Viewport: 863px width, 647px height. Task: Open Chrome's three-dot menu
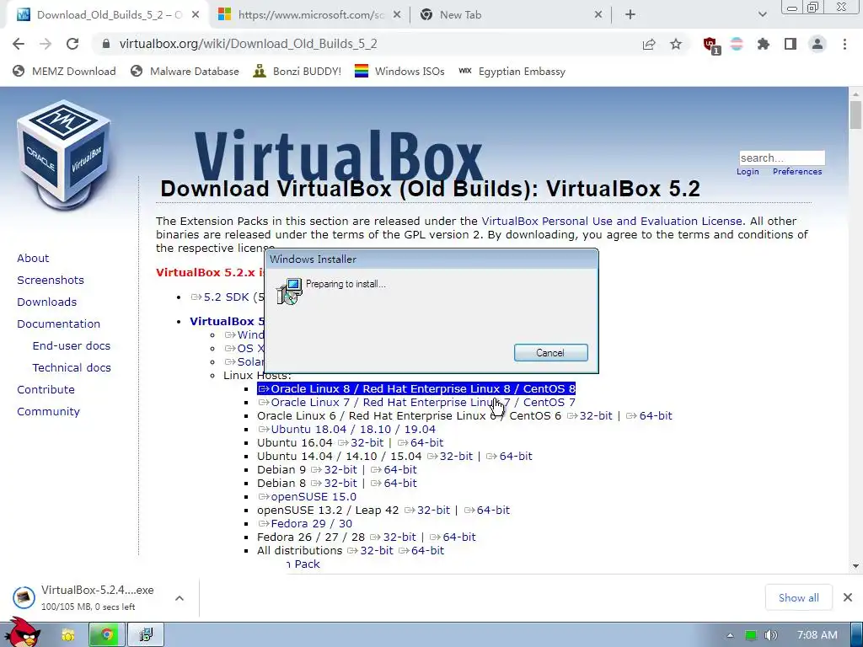pyautogui.click(x=844, y=44)
